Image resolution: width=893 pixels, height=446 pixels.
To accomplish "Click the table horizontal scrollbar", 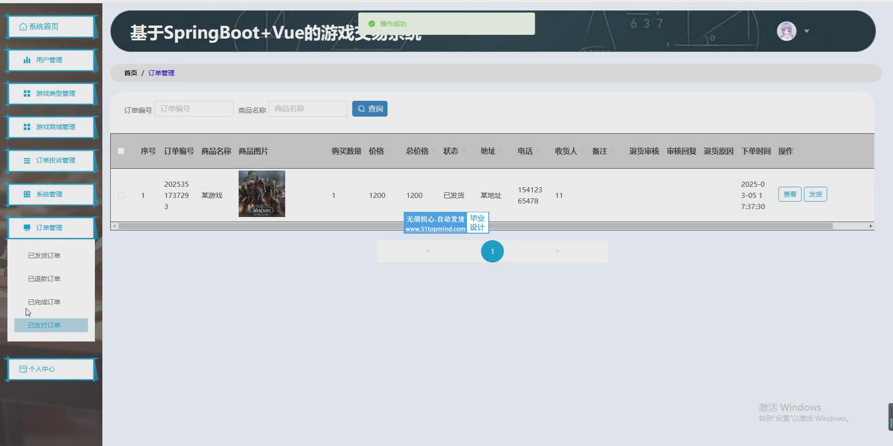I will point(474,226).
